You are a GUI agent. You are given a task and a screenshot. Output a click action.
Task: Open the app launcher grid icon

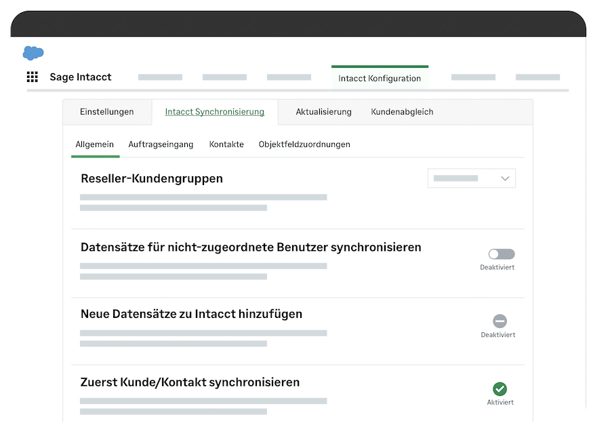point(33,77)
